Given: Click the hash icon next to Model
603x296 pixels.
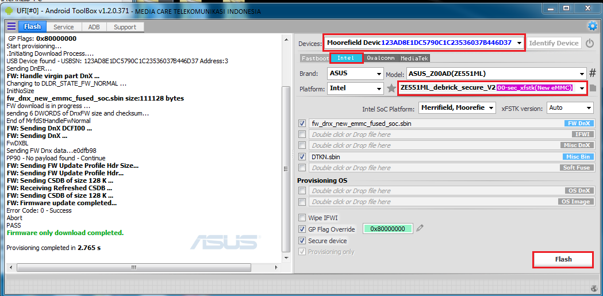Looking at the screenshot, I should (593, 73).
